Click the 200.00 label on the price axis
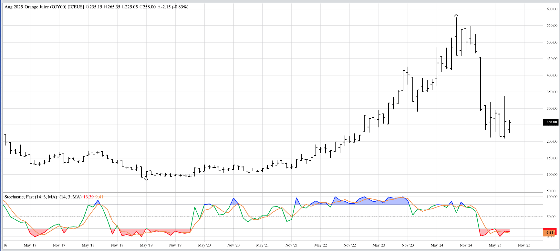 click(x=552, y=141)
